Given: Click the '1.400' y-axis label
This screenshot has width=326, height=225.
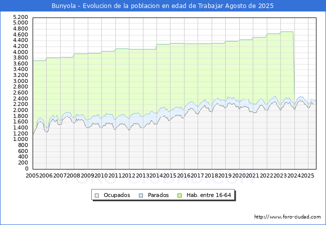Looking at the screenshot, I should (21, 127).
